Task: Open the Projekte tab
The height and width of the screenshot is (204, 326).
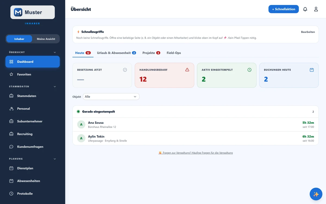Action: [x=151, y=53]
